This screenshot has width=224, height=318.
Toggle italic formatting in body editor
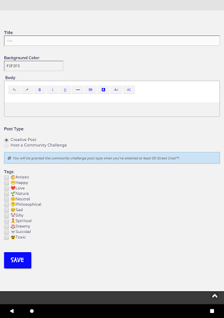[52, 89]
